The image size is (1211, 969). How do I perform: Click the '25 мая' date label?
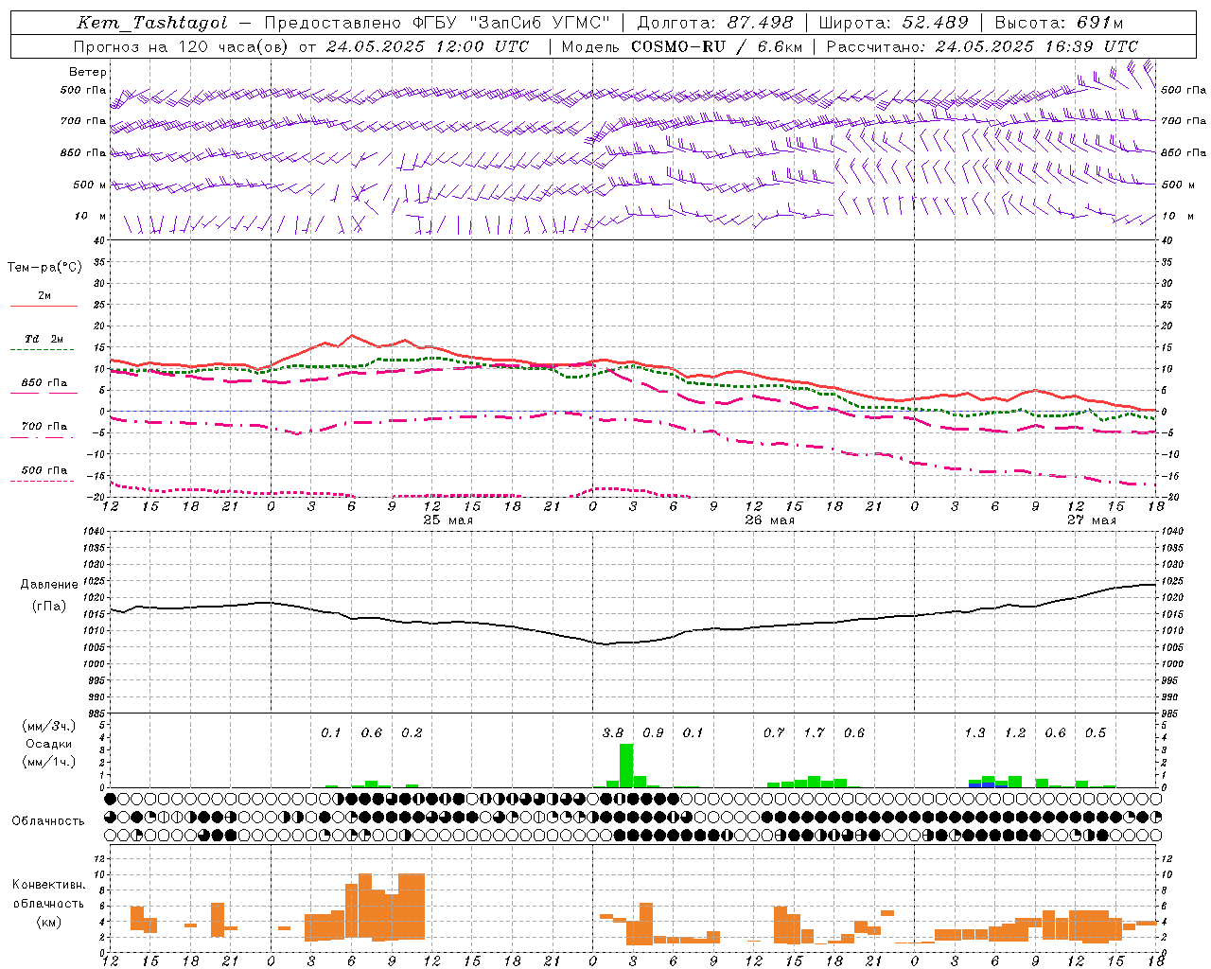point(448,520)
